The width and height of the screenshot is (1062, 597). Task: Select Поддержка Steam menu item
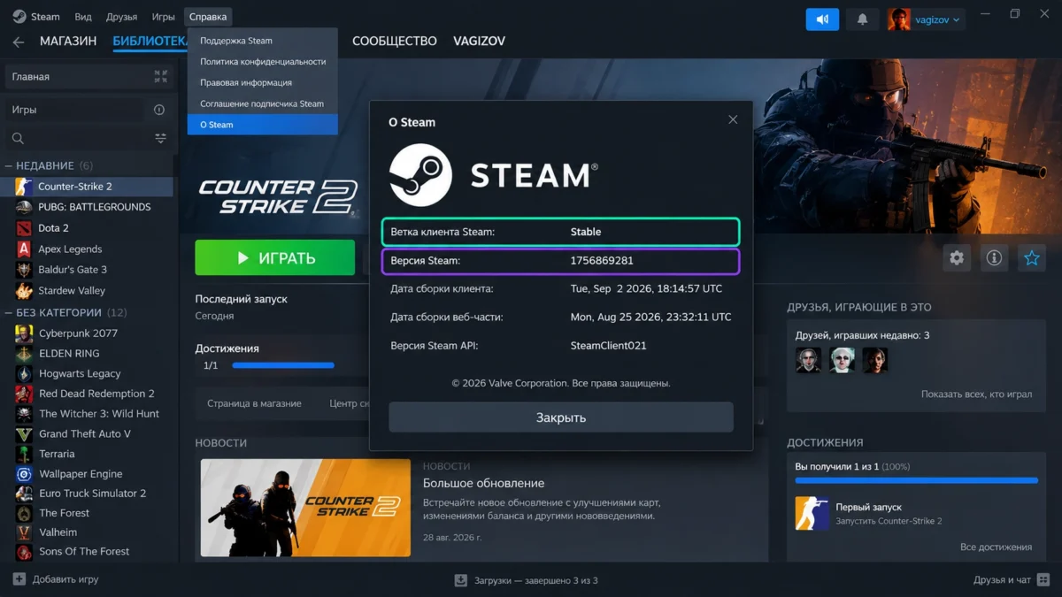pos(262,41)
